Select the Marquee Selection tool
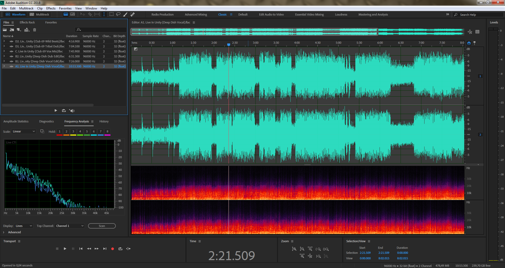The width and height of the screenshot is (505, 268). click(x=112, y=14)
